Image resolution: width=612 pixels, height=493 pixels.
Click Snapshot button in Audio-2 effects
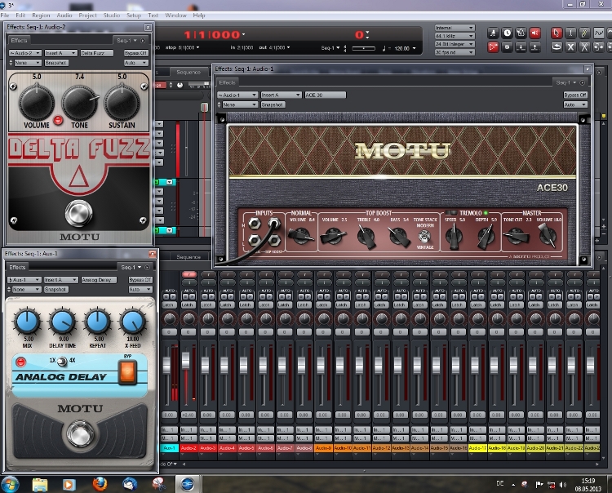pos(56,63)
